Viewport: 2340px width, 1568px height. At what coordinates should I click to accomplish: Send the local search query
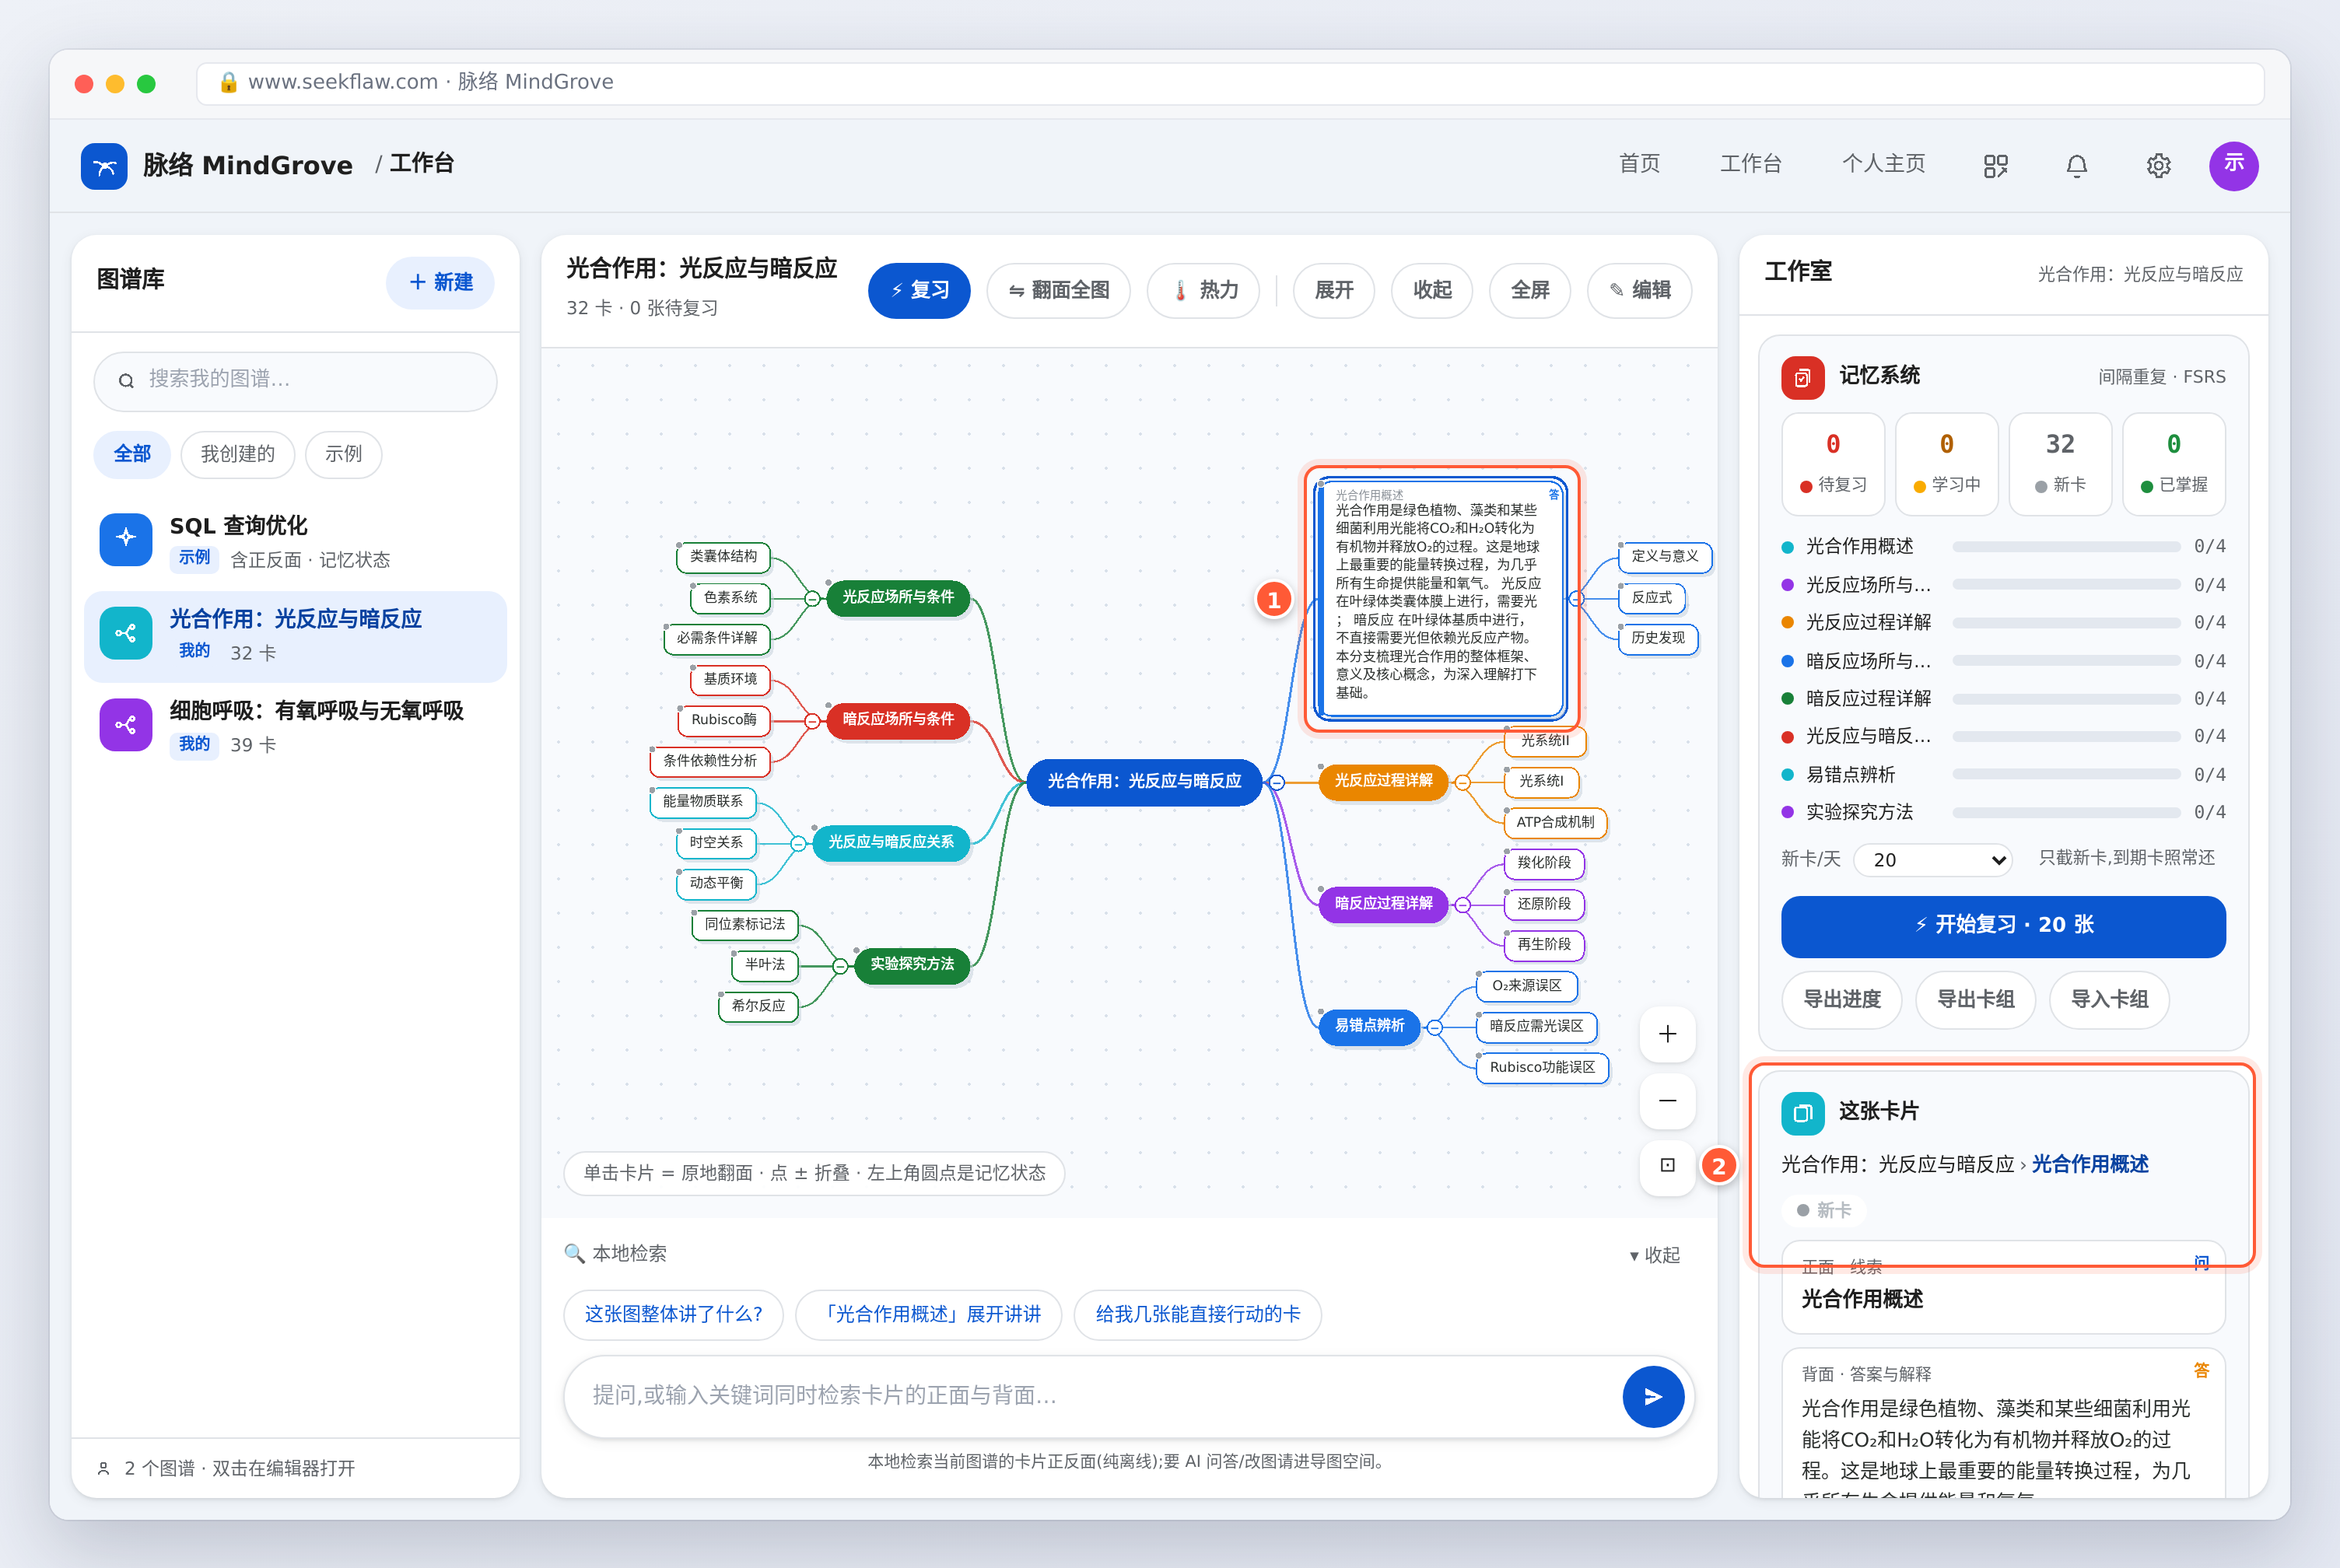tap(1653, 1396)
